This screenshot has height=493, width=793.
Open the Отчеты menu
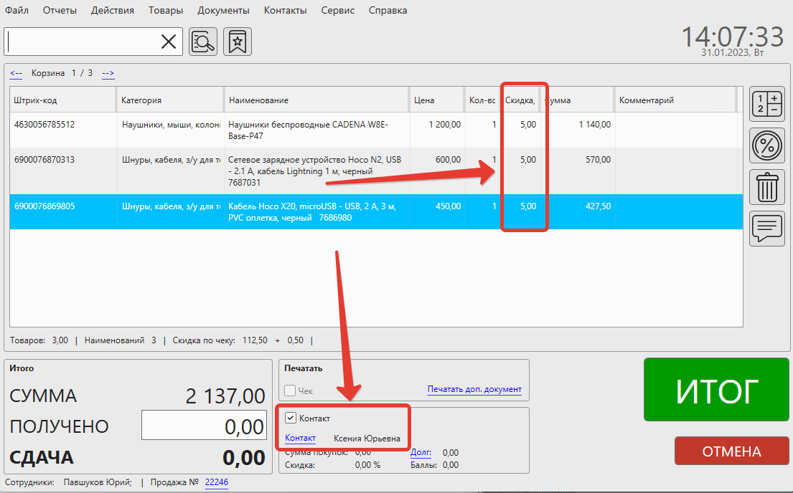coord(60,11)
